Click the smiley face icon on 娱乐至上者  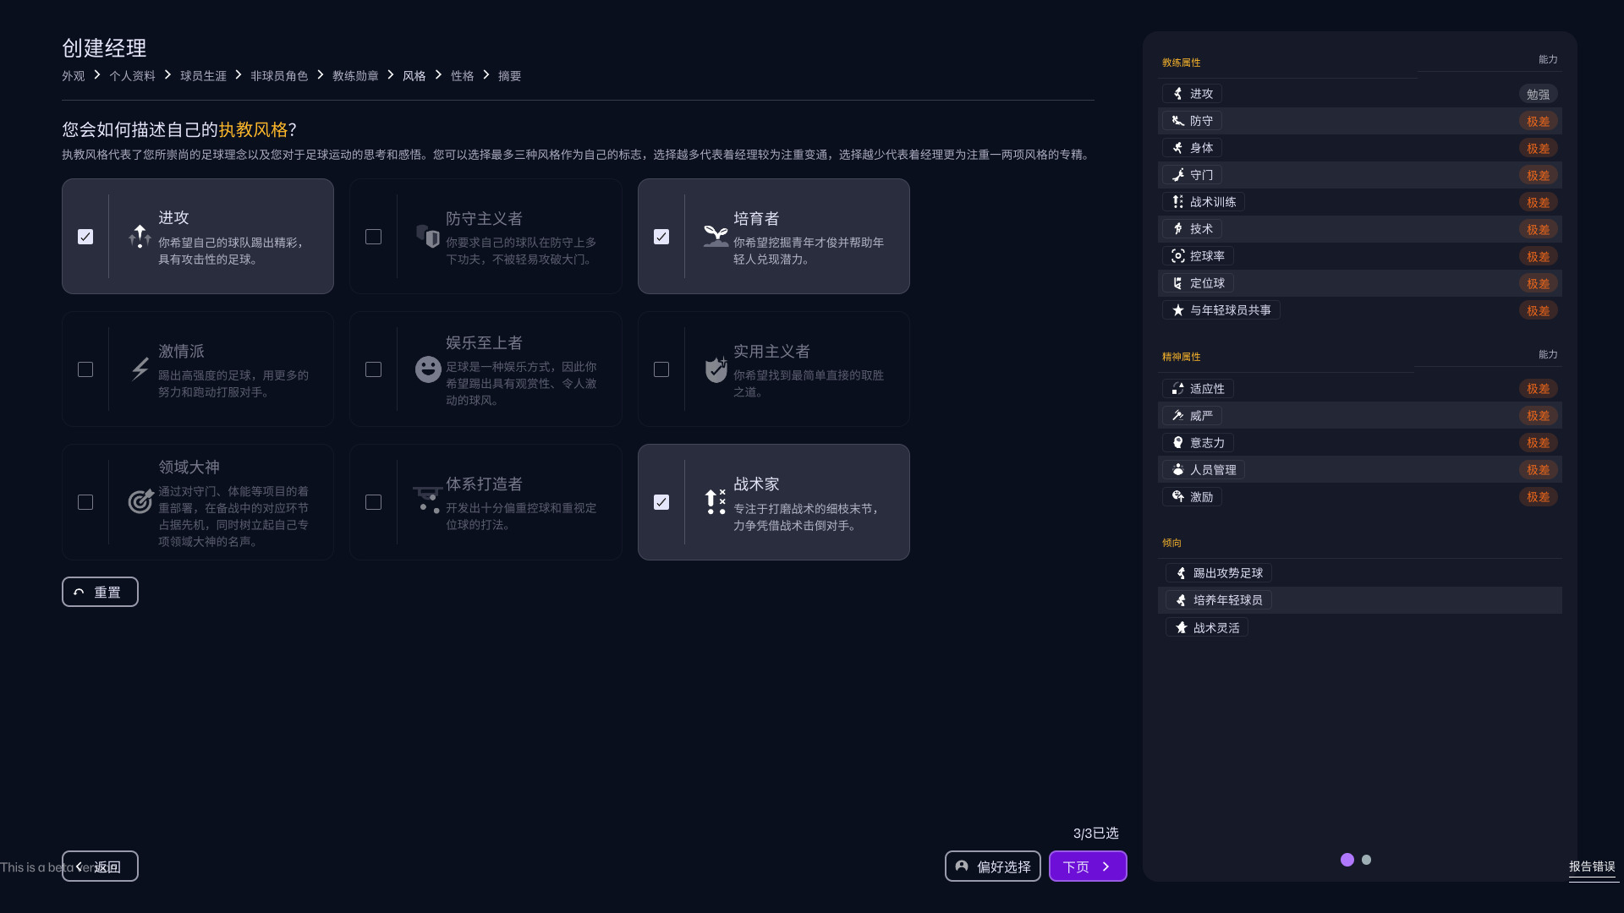[428, 369]
